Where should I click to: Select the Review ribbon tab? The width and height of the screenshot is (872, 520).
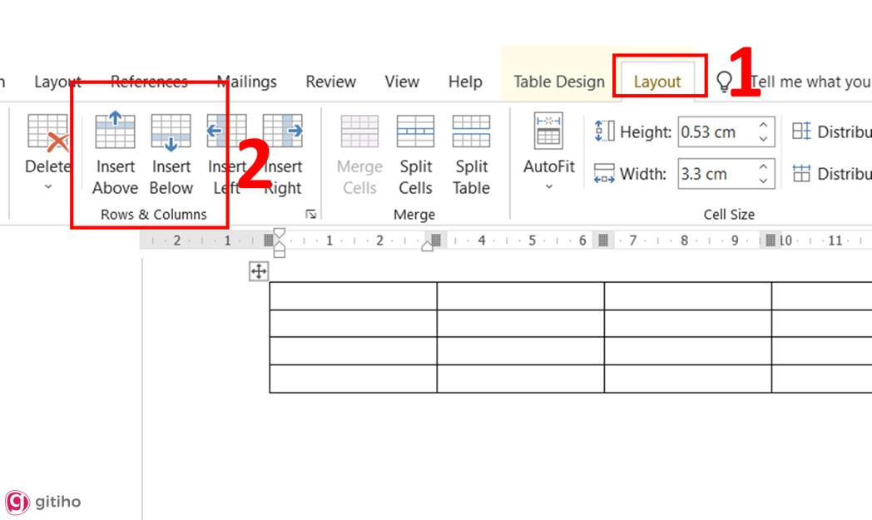tap(329, 81)
